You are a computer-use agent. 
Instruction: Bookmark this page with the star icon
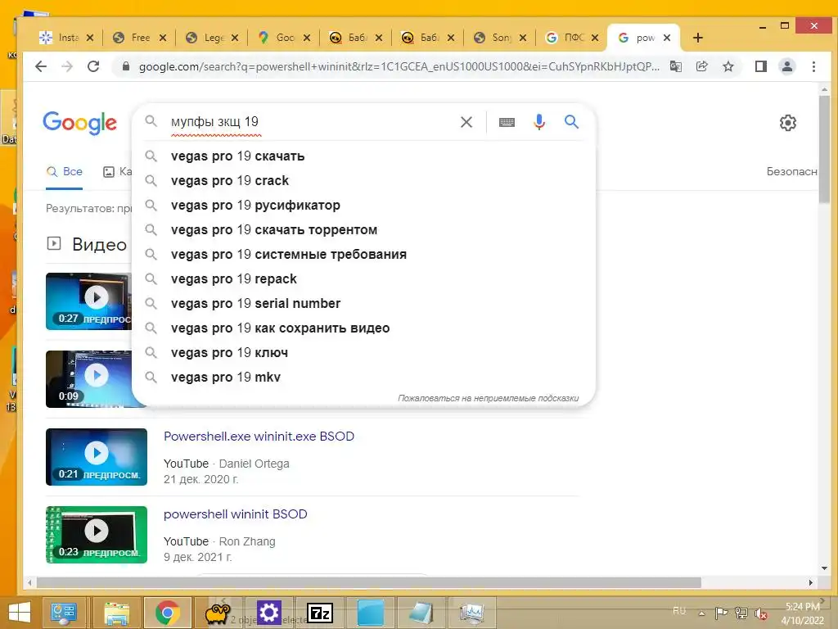point(728,66)
